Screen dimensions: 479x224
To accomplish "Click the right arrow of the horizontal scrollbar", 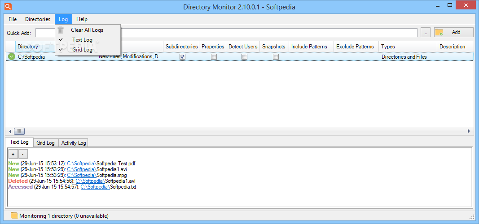I will coord(469,131).
